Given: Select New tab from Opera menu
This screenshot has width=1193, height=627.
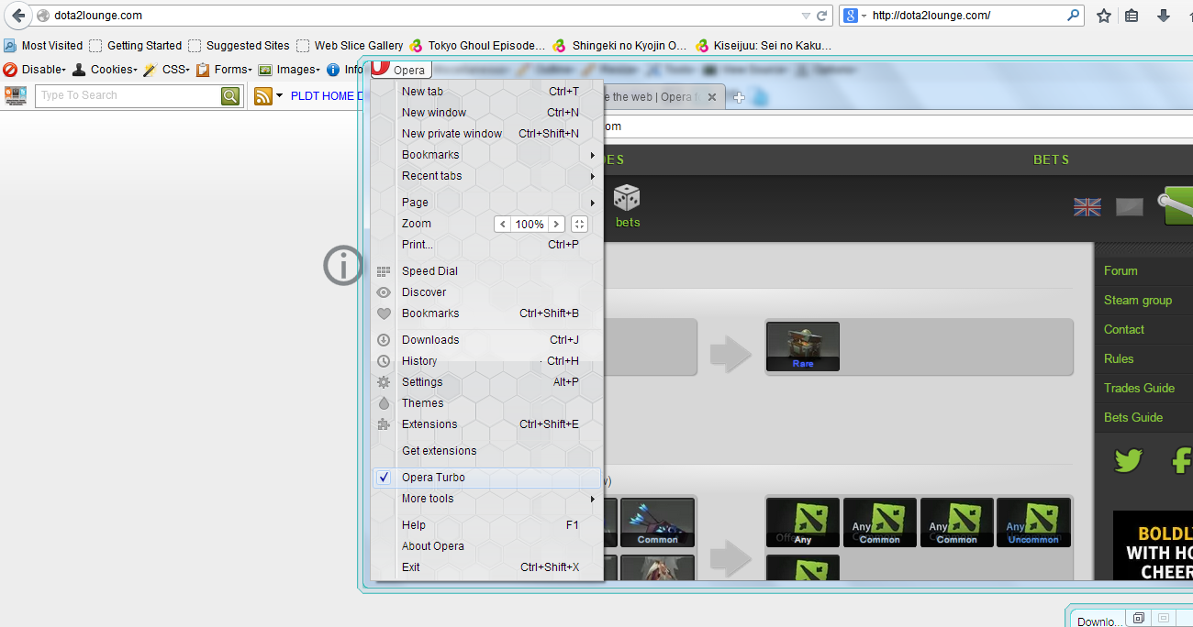Looking at the screenshot, I should 487,92.
